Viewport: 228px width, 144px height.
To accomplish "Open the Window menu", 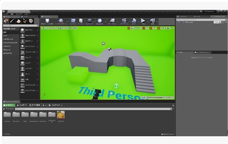I will coord(19,14).
